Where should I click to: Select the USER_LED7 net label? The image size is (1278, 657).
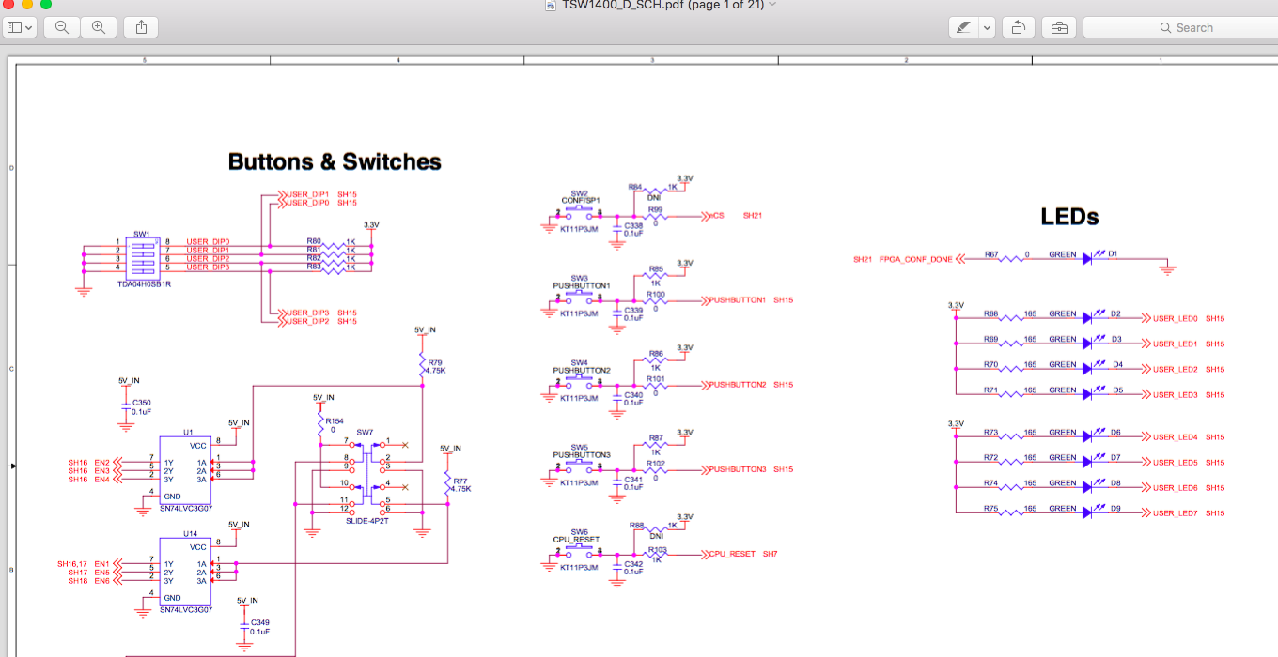pyautogui.click(x=1175, y=512)
